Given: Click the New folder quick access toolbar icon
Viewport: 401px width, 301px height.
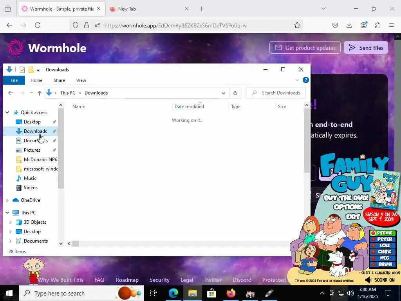Looking at the screenshot, I should tap(31, 70).
